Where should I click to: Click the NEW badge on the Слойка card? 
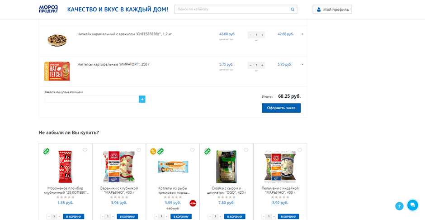[208, 151]
